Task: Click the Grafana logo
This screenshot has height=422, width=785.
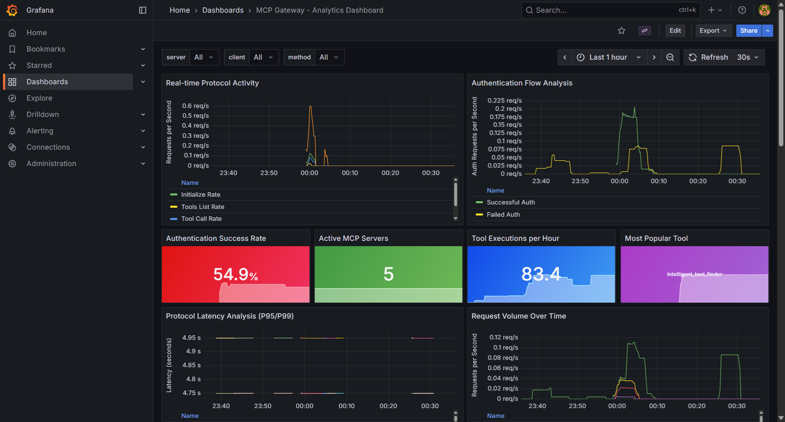Action: click(x=12, y=10)
